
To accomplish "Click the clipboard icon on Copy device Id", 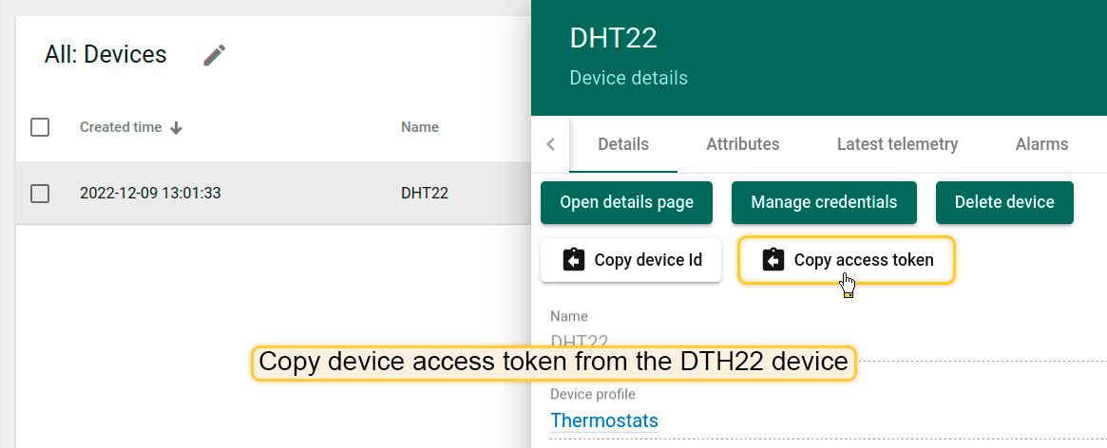I will click(574, 260).
